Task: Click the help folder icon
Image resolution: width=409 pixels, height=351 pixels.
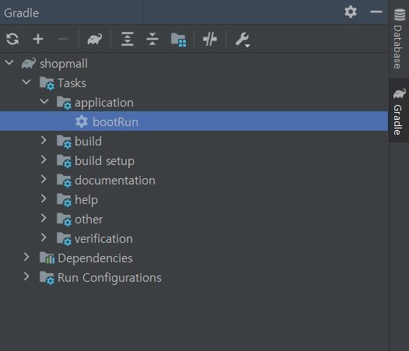Action: click(x=64, y=200)
